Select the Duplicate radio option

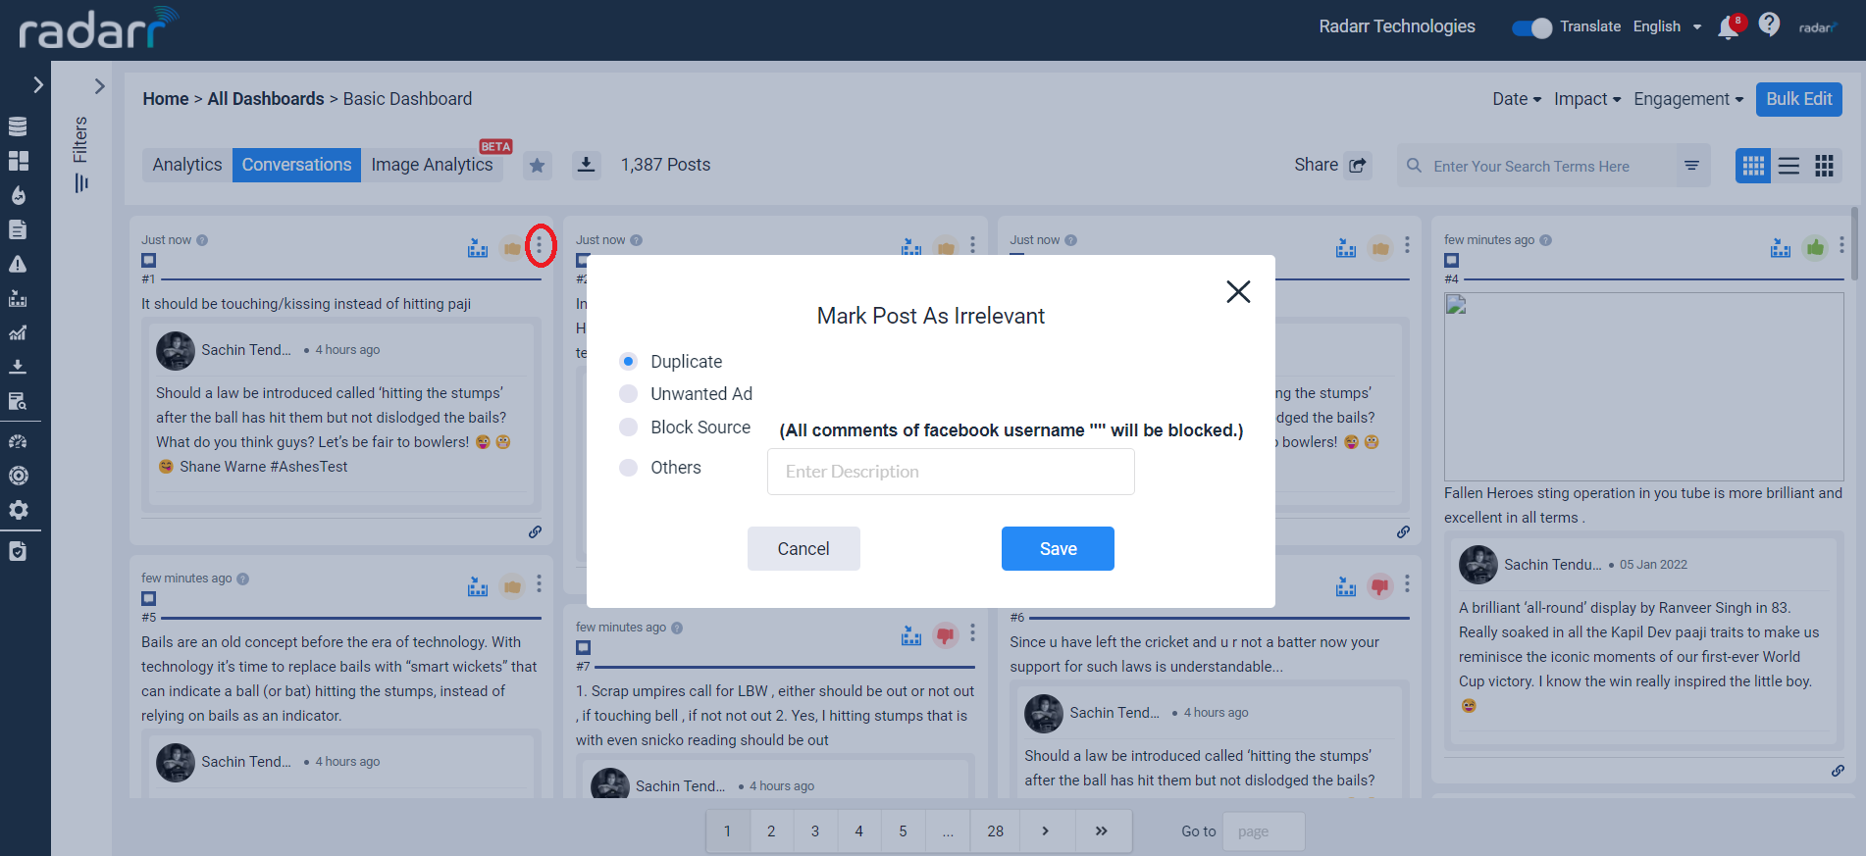pos(629,361)
